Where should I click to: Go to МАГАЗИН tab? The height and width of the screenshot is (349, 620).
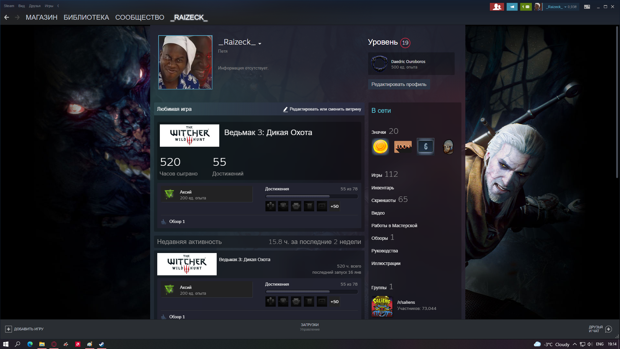[x=42, y=17]
